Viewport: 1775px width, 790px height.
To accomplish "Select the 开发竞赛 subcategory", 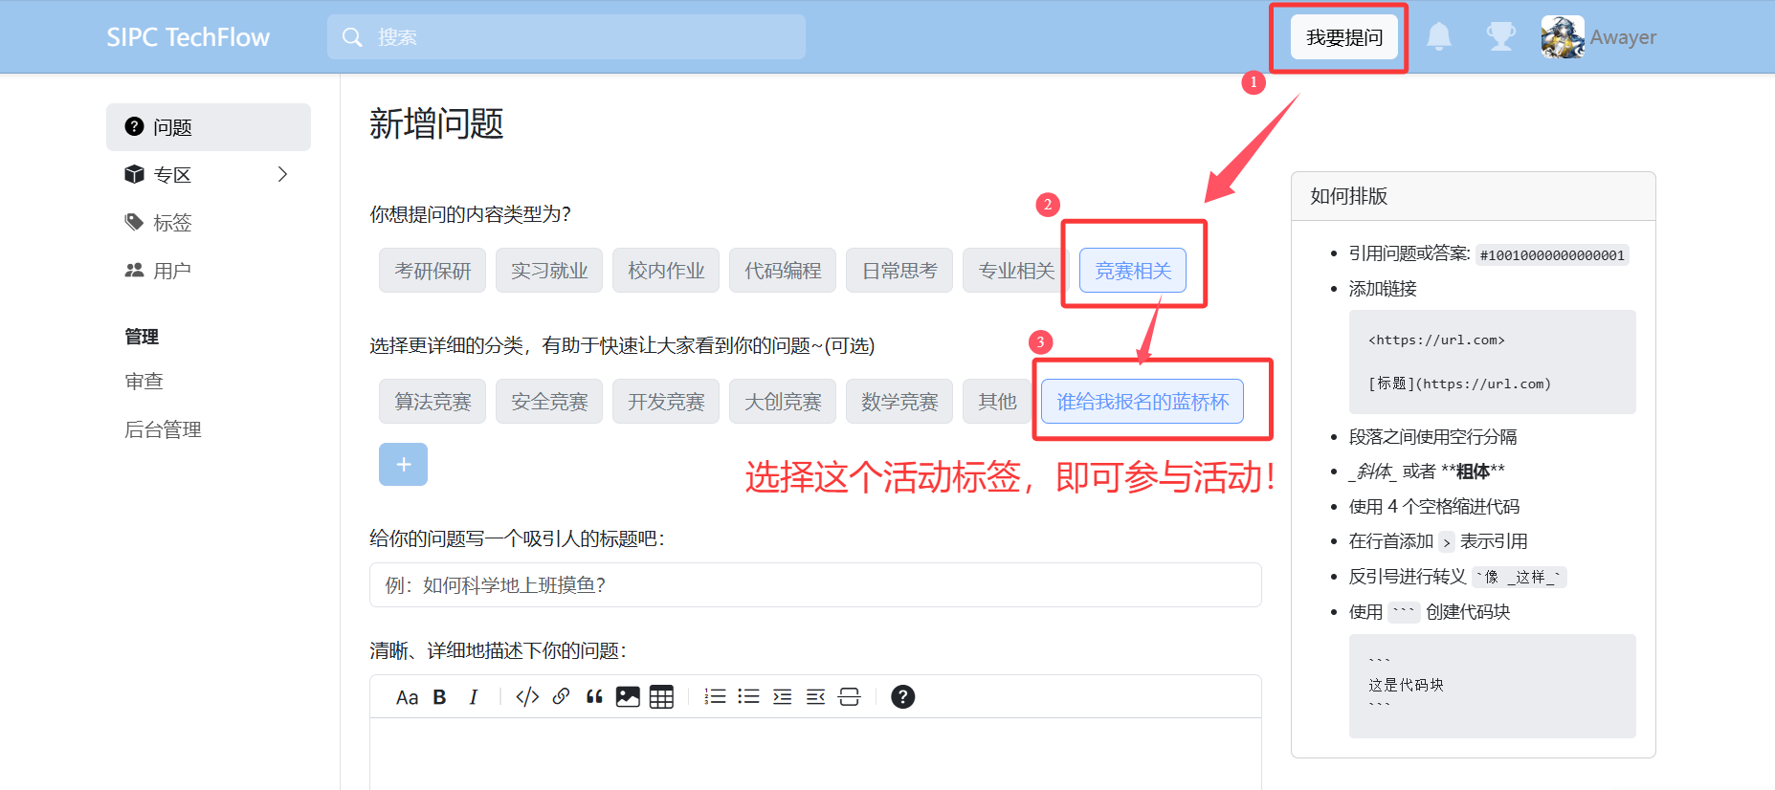I will tap(666, 402).
